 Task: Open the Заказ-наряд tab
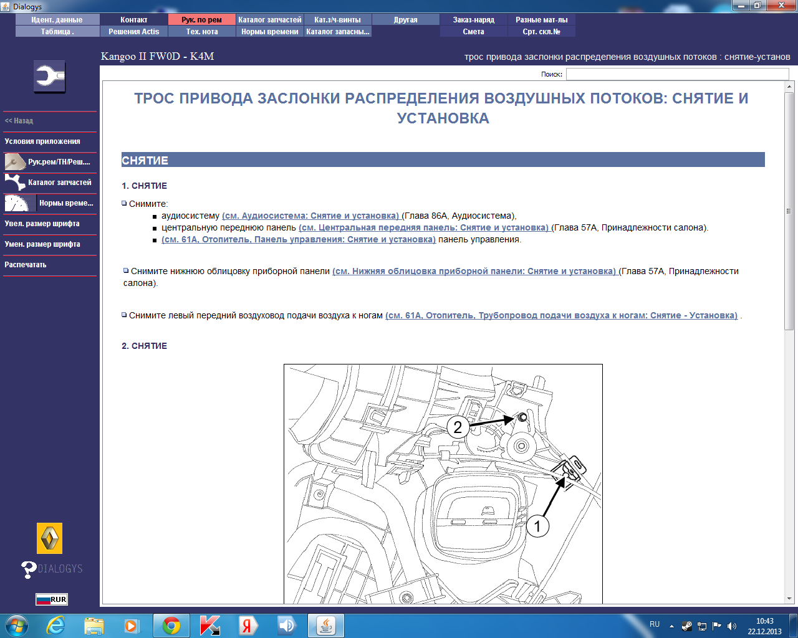click(x=474, y=20)
